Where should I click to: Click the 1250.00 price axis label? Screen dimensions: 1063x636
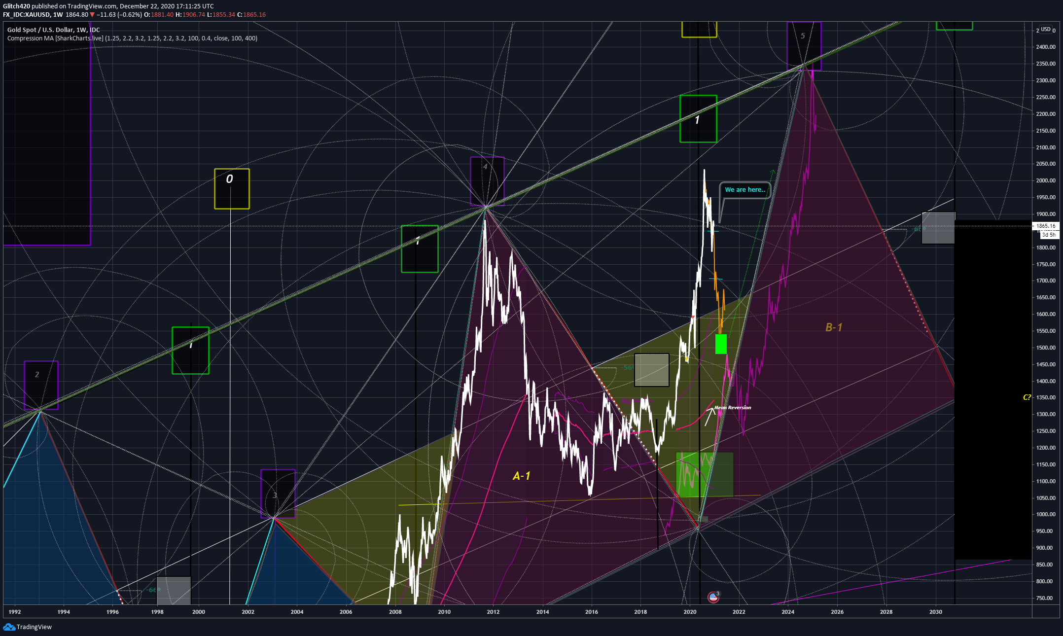coord(1046,431)
